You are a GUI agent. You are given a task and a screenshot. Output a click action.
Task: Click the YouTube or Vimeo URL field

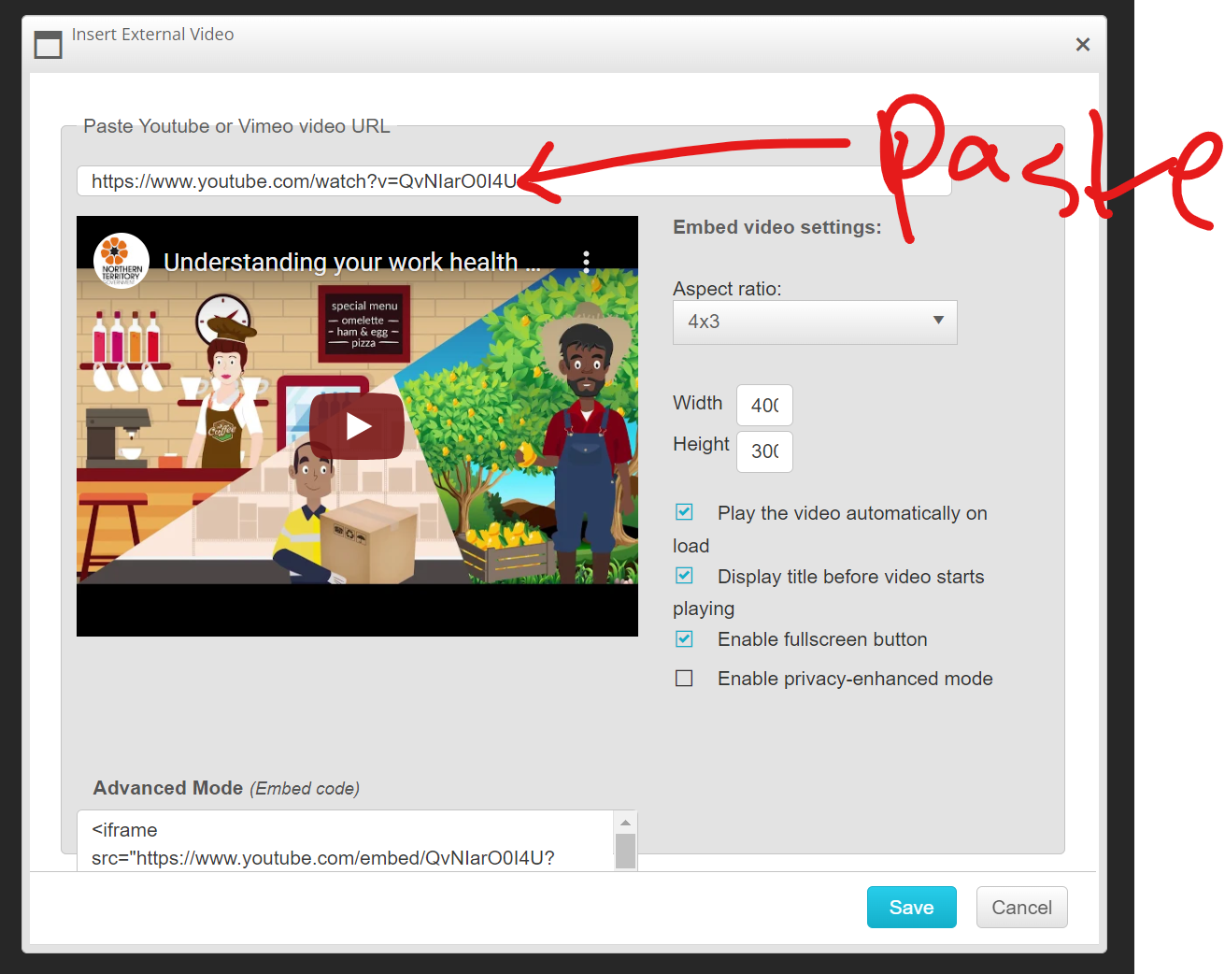coord(514,181)
